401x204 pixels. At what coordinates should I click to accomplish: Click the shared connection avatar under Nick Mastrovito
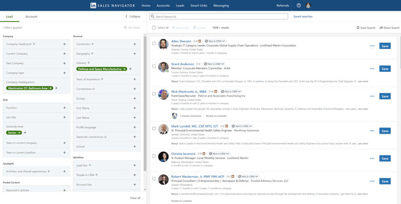174,116
